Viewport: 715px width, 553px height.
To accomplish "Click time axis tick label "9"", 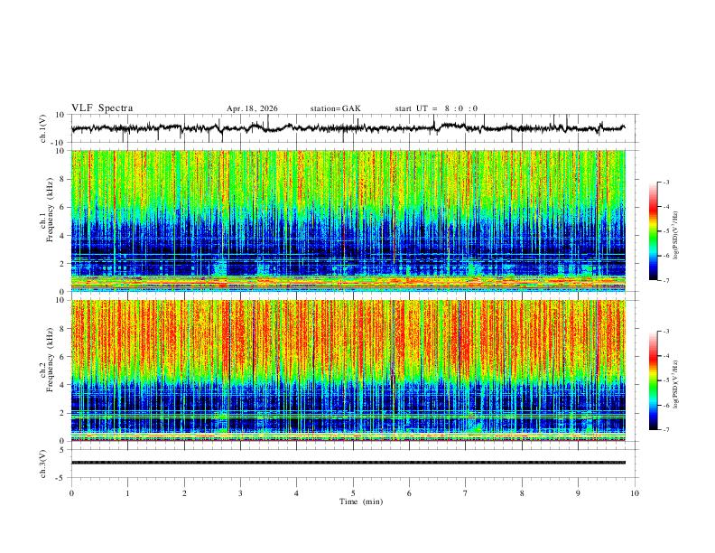I will coord(578,493).
